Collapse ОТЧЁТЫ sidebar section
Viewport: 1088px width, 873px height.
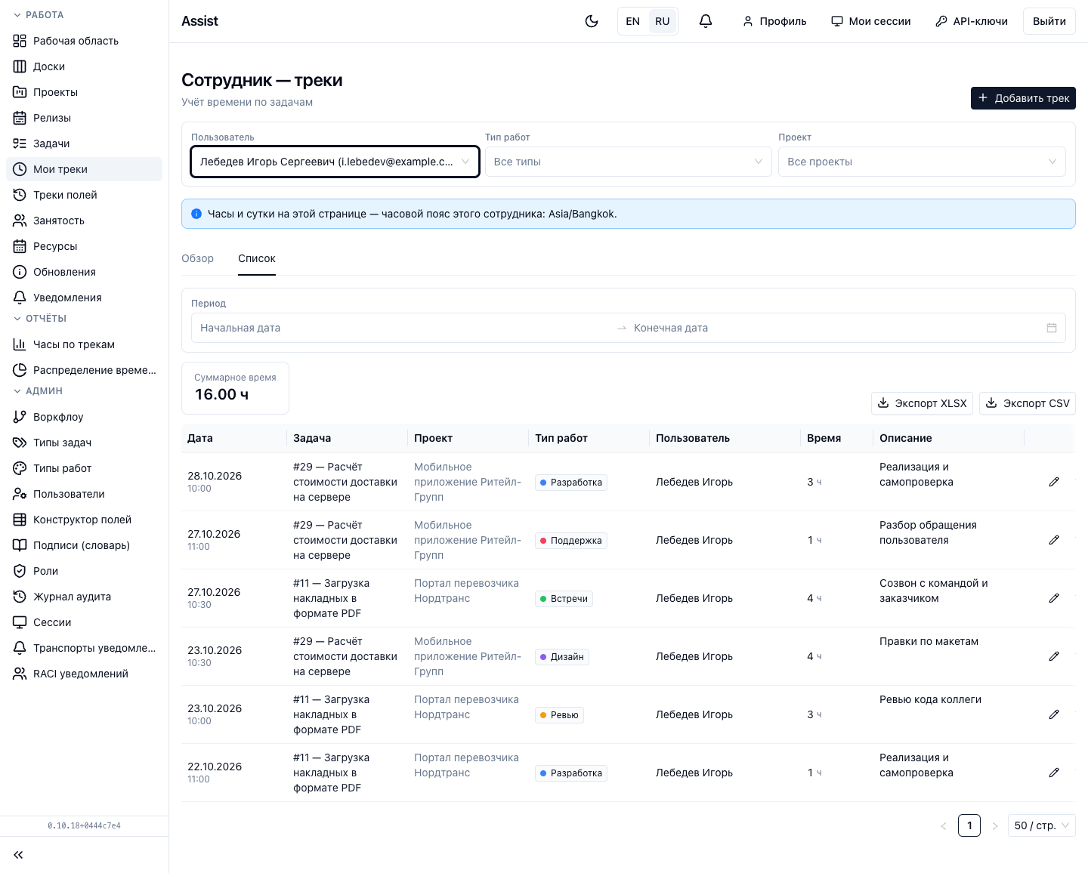40,319
